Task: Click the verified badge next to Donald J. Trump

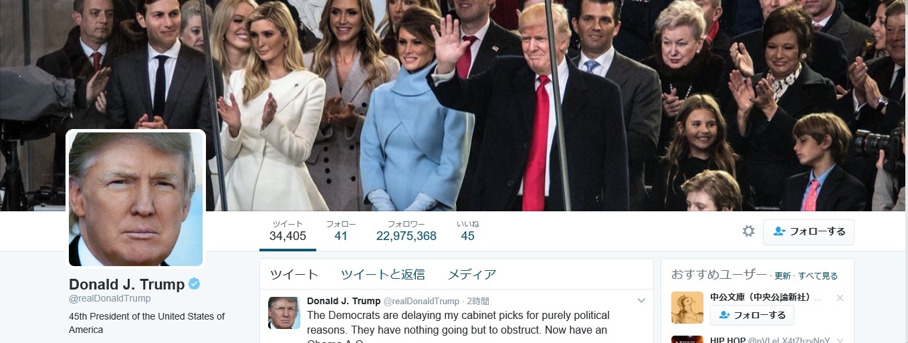Action: coord(194,284)
